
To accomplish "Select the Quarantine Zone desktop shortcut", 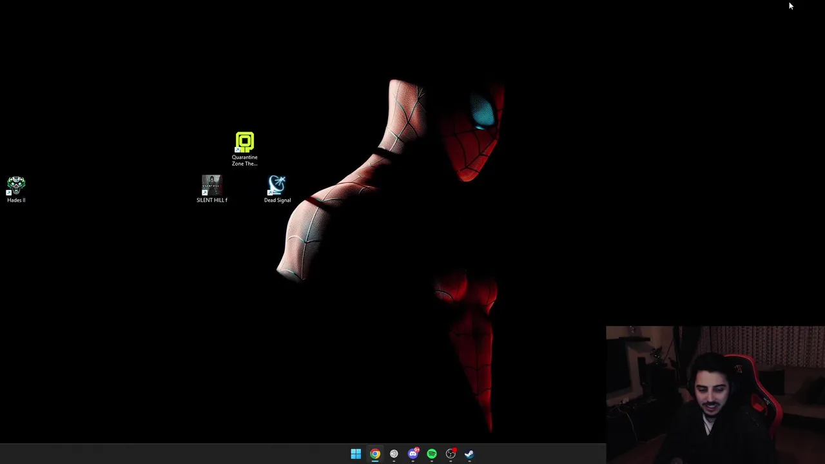I will (x=244, y=150).
